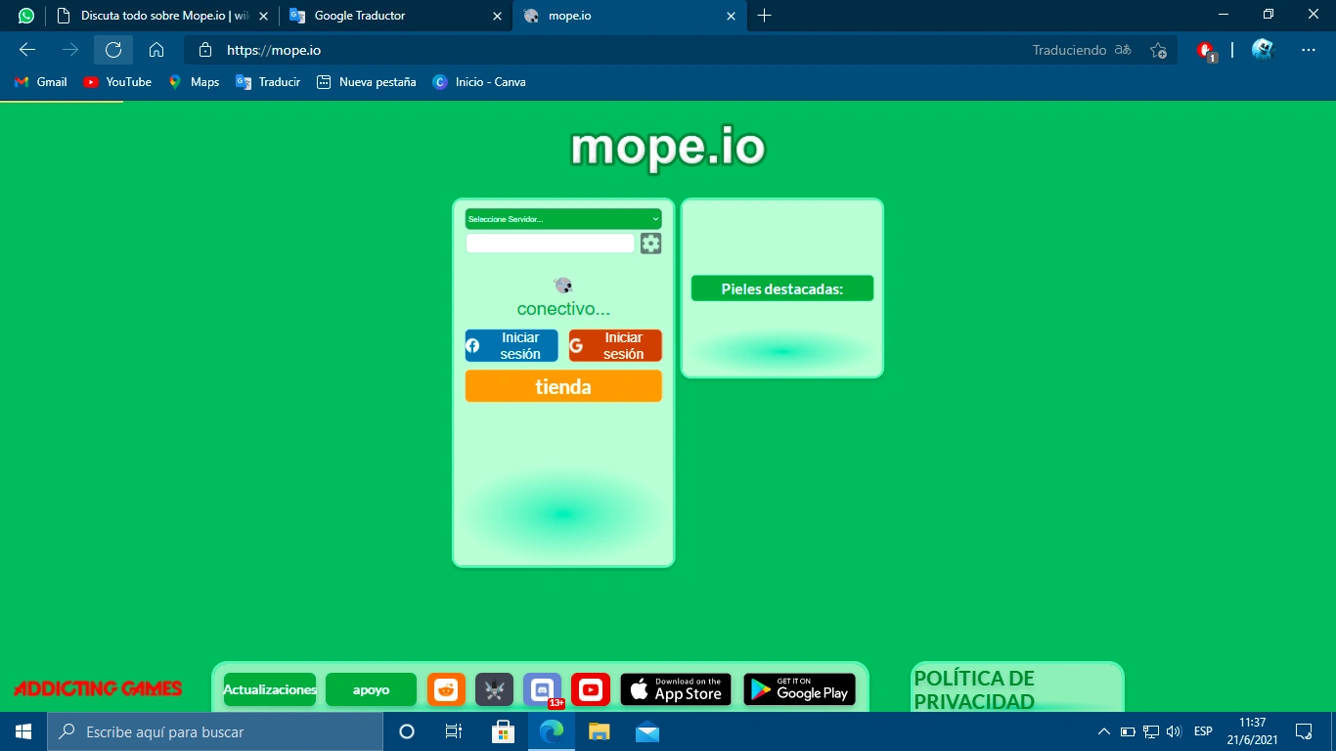This screenshot has height=751, width=1336.
Task: Open the taskbar notification center
Action: [x=1304, y=731]
